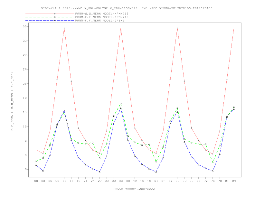Click x-axis tick label 57
This screenshot has height=197, width=255.
(170, 181)
